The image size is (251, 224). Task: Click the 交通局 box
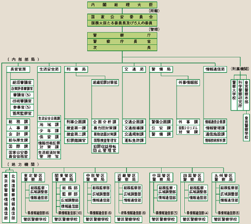[x=134, y=69]
